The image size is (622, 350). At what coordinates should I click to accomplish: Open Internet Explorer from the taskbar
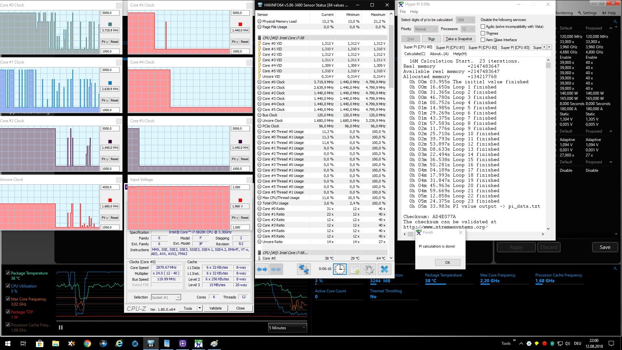coord(119,344)
